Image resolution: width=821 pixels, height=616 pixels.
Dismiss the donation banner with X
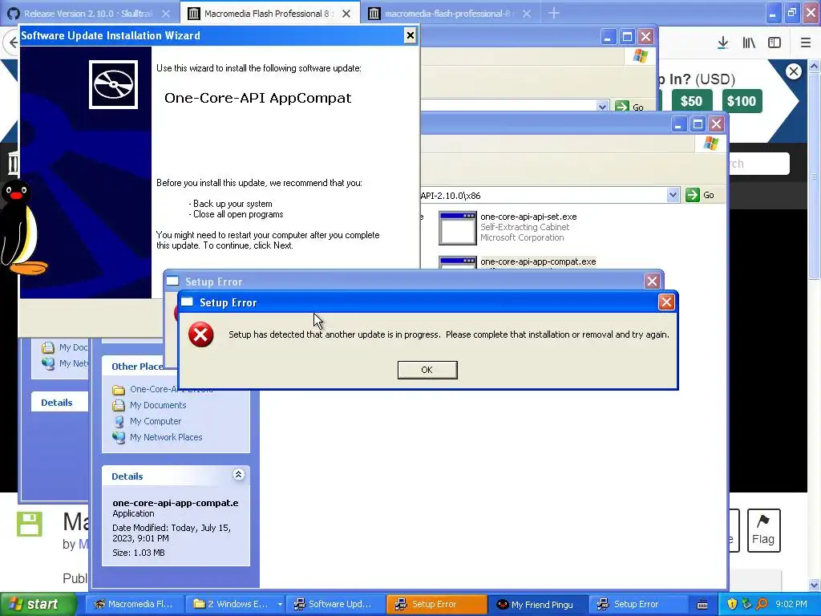coord(794,71)
